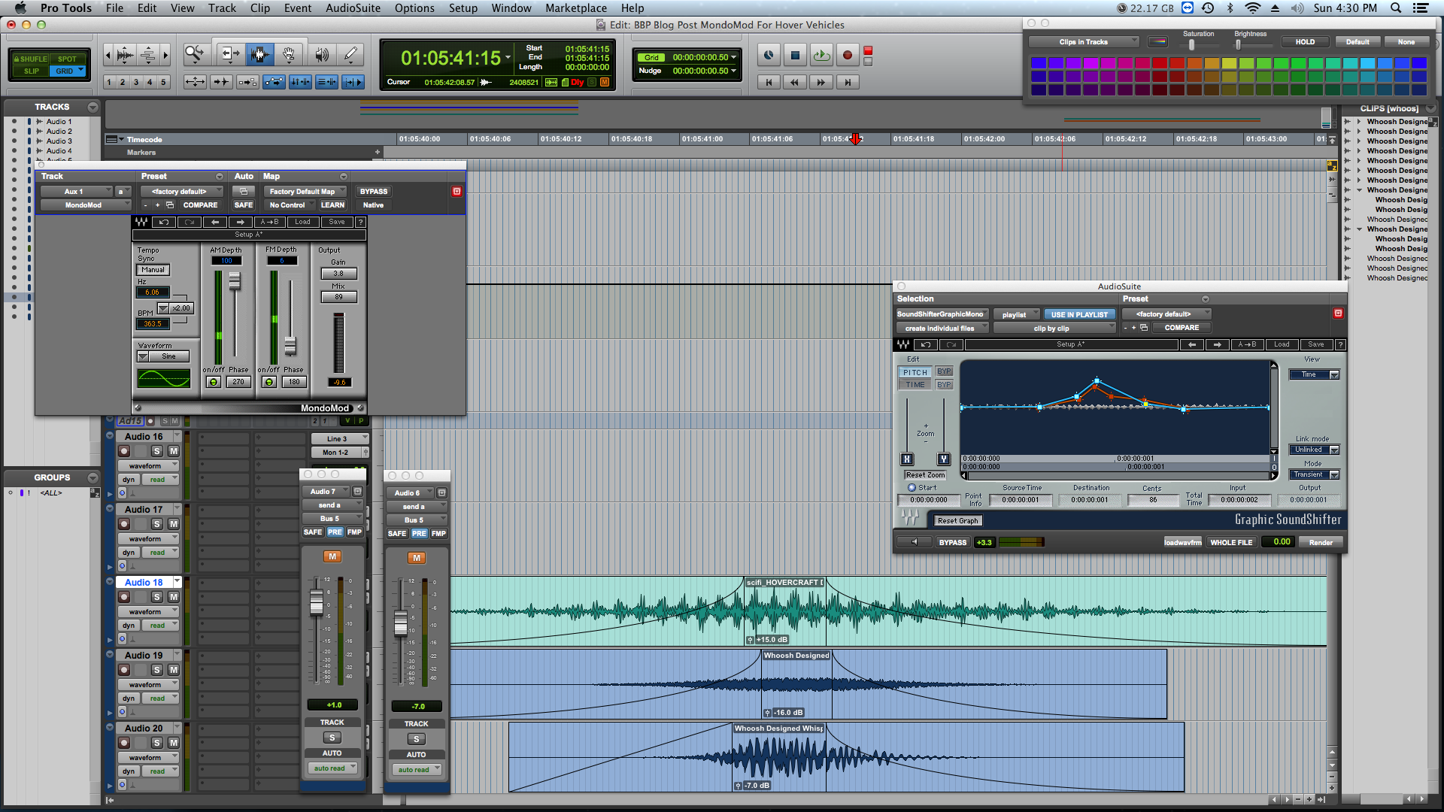The height and width of the screenshot is (812, 1444).
Task: Select the Scrubber speaker tool
Action: (322, 54)
